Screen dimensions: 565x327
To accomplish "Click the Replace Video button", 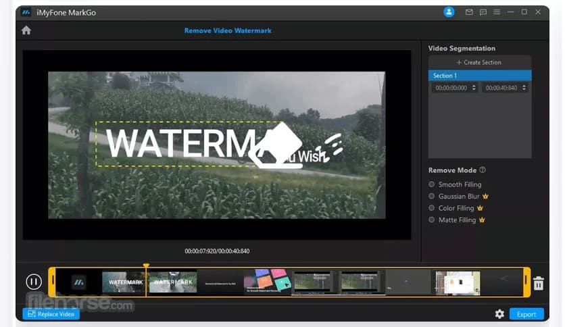I will [x=51, y=314].
